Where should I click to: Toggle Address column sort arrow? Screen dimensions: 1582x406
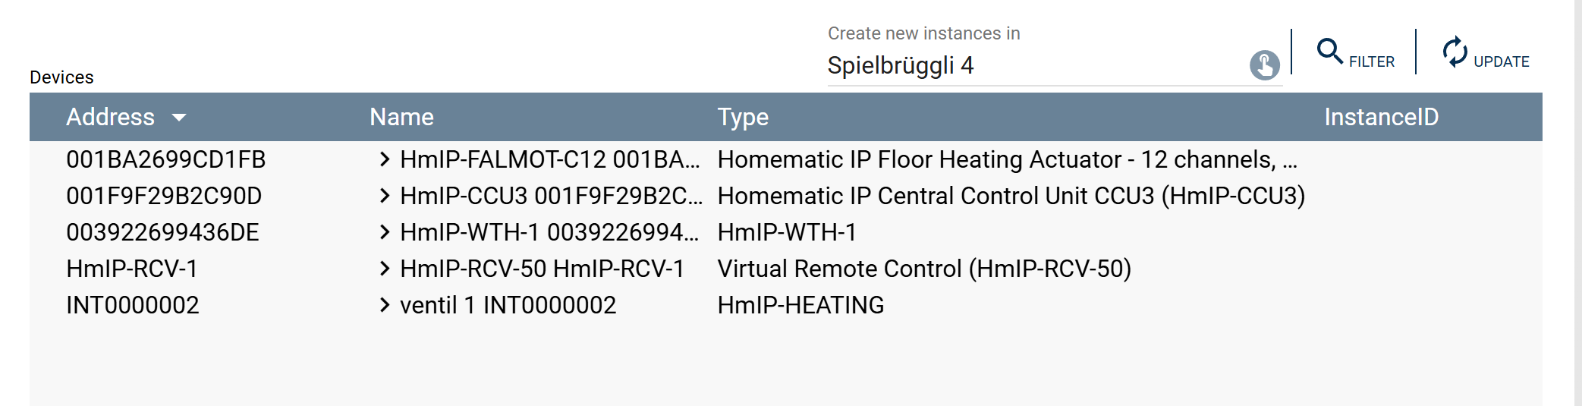(x=179, y=118)
